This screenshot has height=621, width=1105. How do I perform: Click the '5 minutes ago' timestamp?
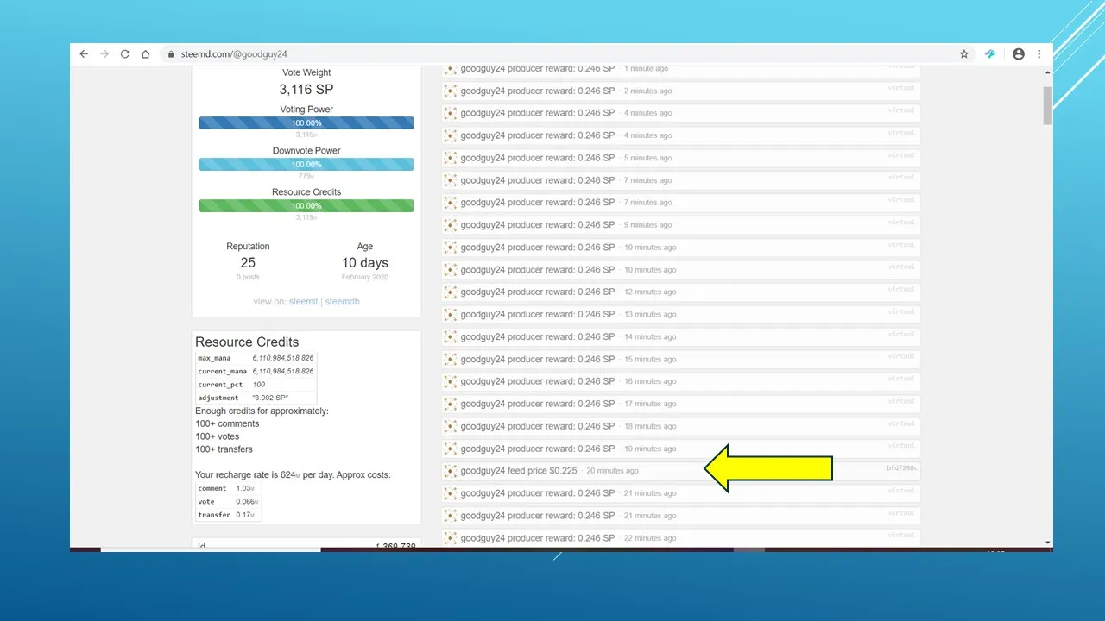(647, 158)
